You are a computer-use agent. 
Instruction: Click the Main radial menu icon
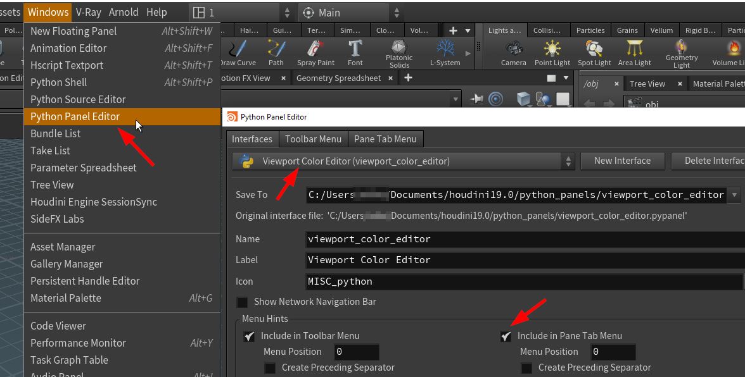(309, 12)
